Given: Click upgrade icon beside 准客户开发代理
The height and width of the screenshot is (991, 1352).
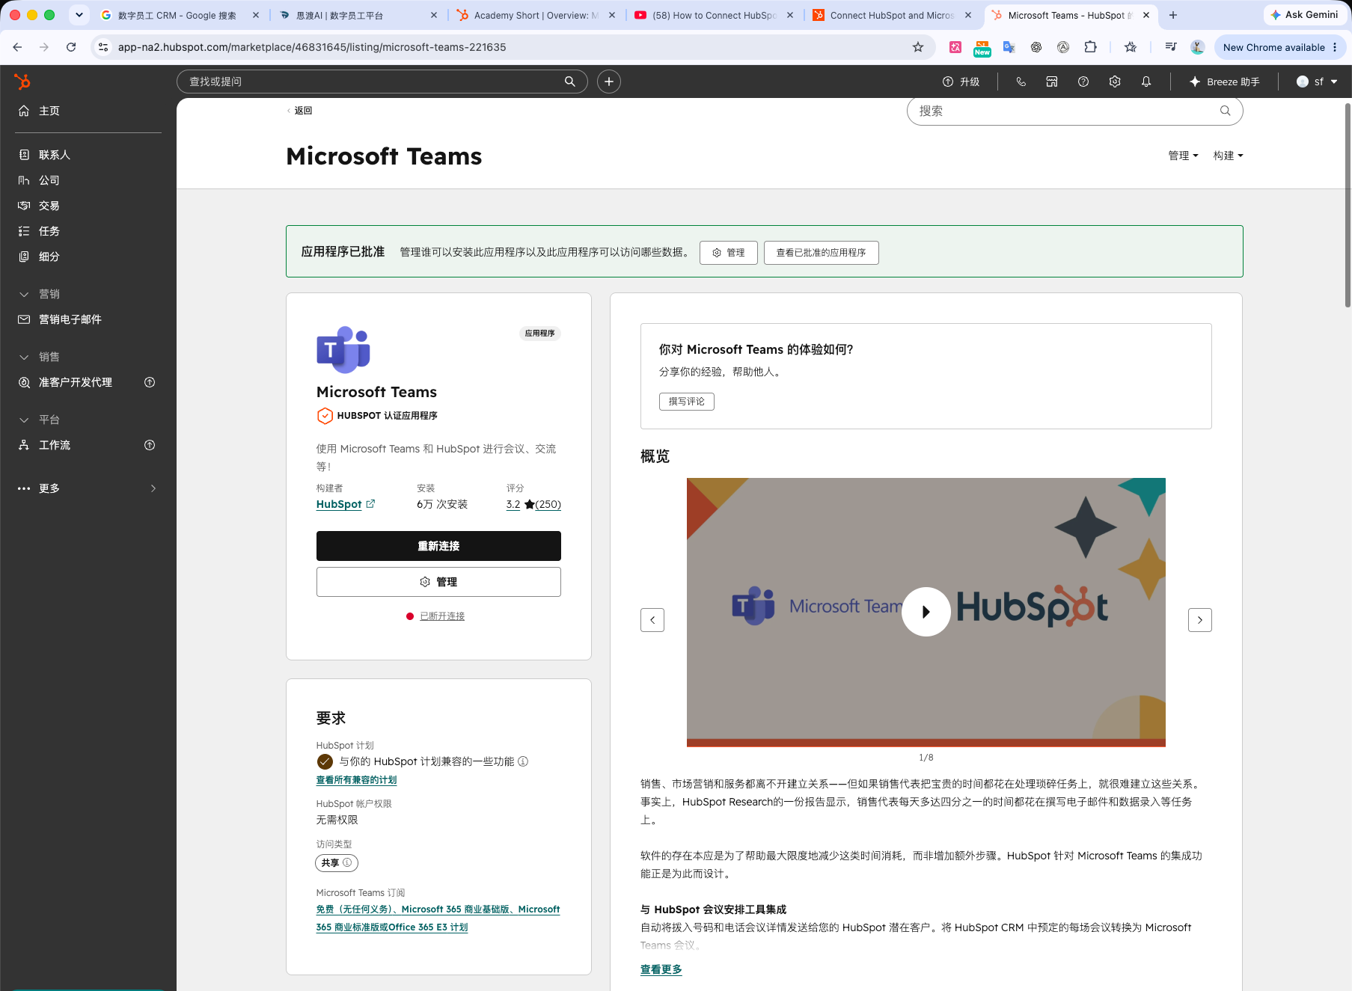Looking at the screenshot, I should 150,382.
